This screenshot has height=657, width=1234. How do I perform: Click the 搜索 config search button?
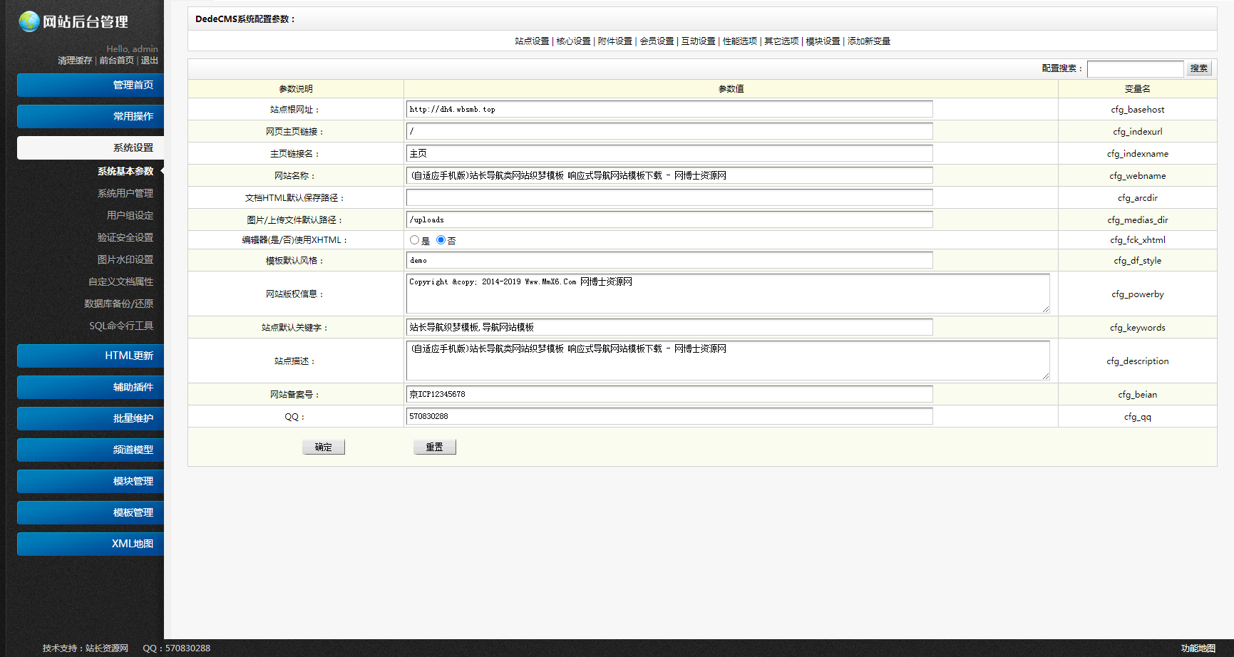point(1199,68)
